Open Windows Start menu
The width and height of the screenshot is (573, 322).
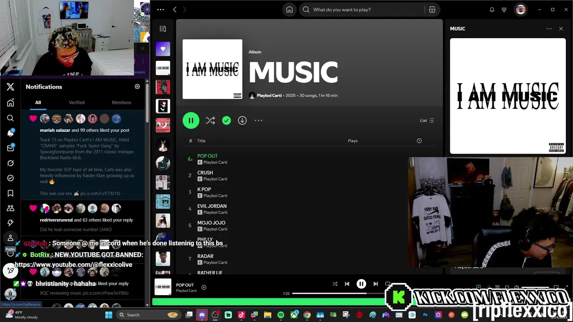[108, 315]
